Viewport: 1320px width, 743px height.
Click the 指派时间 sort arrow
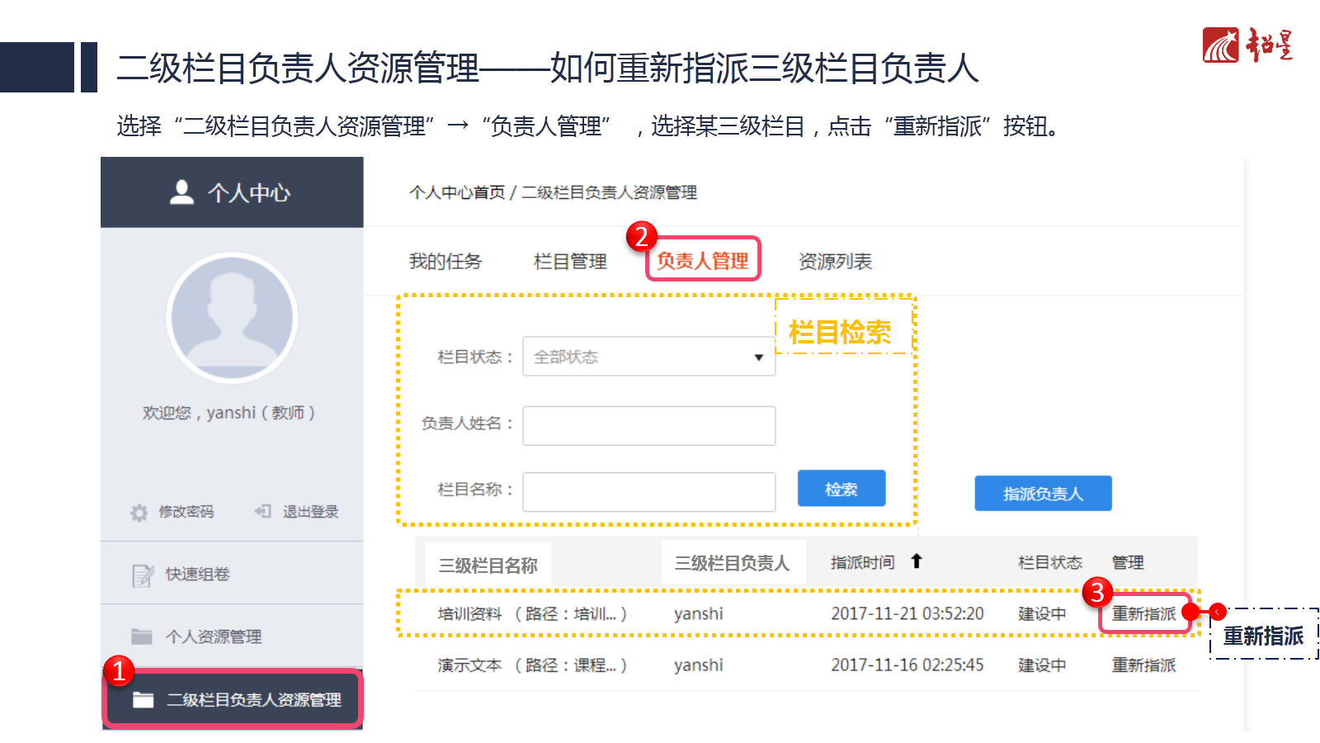point(916,561)
